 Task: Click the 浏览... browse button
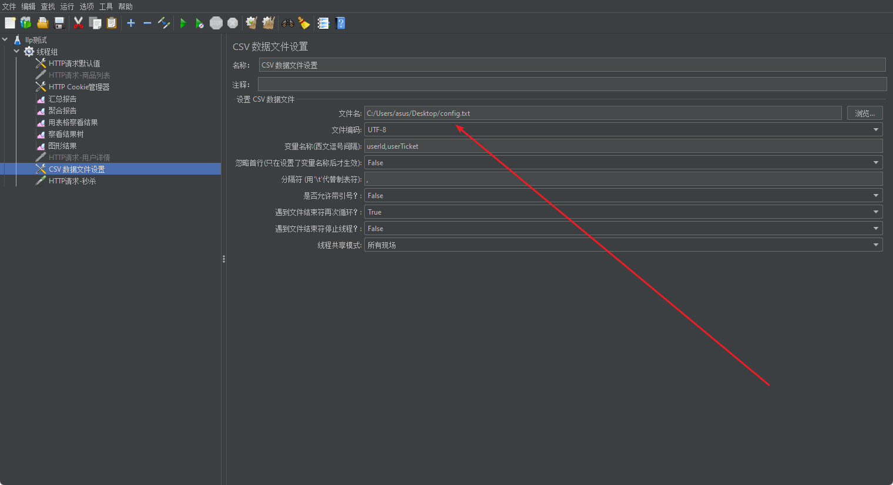[865, 113]
